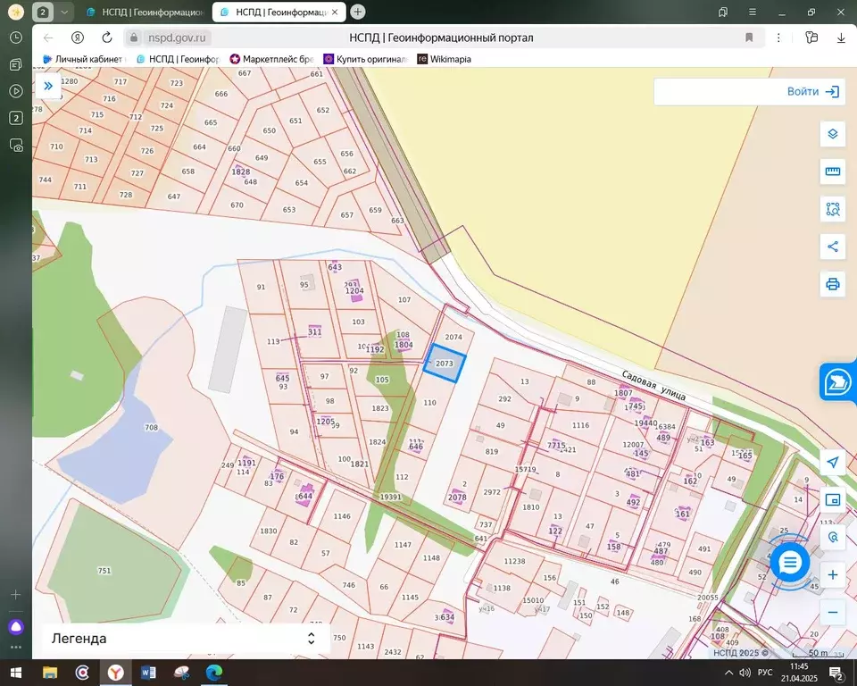This screenshot has width=857, height=686.
Task: Select the ruler measurement tool
Action: point(832,171)
